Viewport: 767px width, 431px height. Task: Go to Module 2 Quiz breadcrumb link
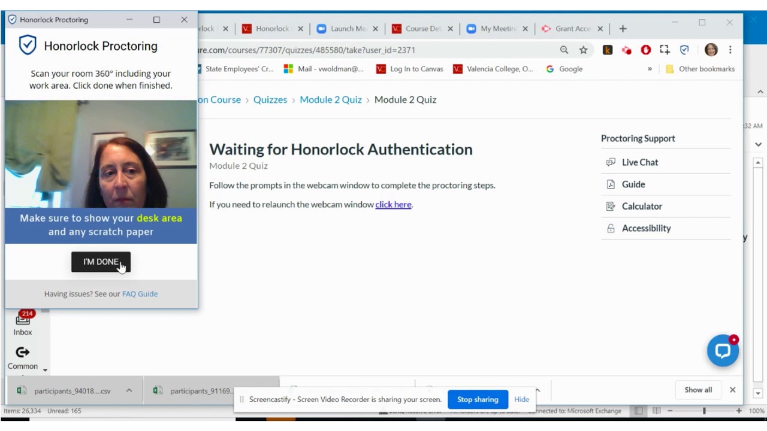tap(331, 99)
